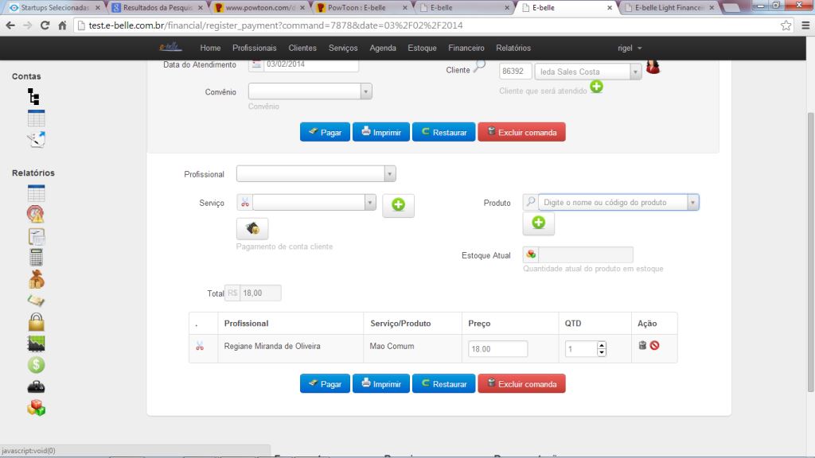This screenshot has height=458, width=815.
Task: Click into the Preço field showing 18.00
Action: pyautogui.click(x=498, y=349)
